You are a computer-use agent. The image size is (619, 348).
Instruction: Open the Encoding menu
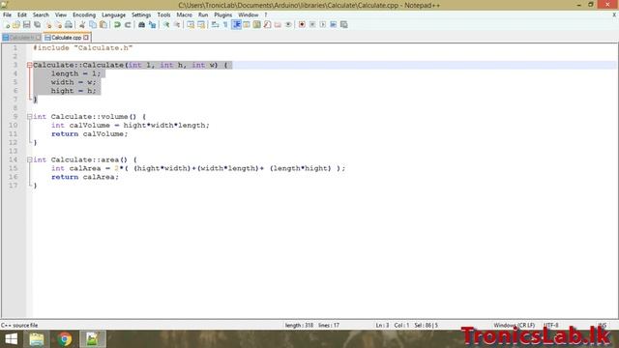pos(84,15)
